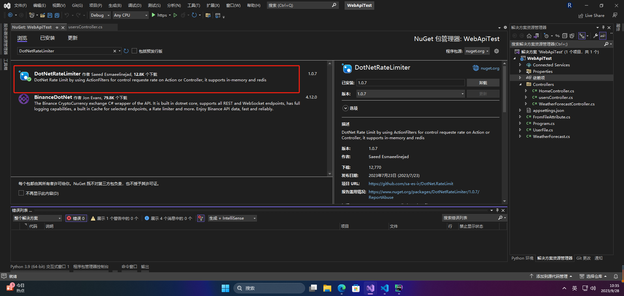
Task: Click Show All Files in Solution Explorer
Action: pyautogui.click(x=572, y=36)
